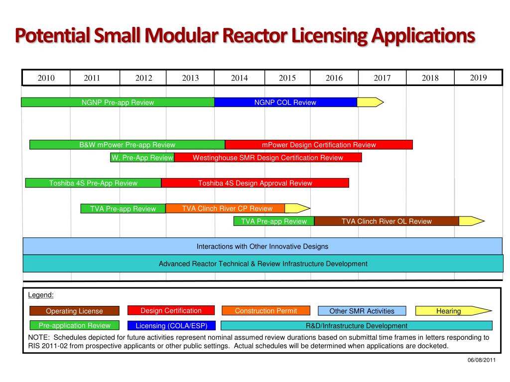Screen dimensions: 510x382
Task: Select the 2018 year header cell
Action: click(430, 78)
